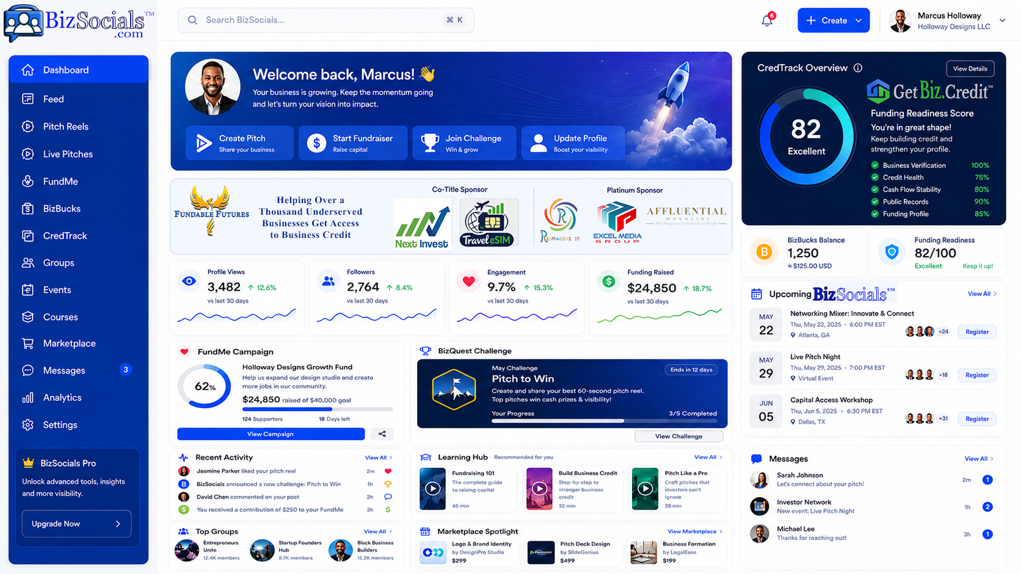The width and height of the screenshot is (1021, 574).
Task: Click the Fundable Futures logo
Action: tap(211, 212)
